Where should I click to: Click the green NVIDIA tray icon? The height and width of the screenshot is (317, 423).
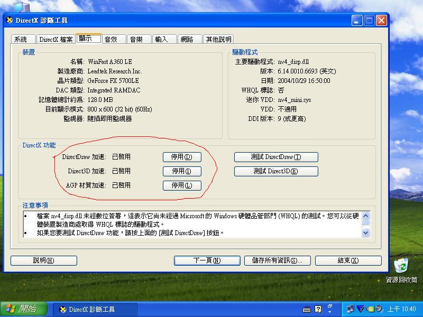pos(370,309)
